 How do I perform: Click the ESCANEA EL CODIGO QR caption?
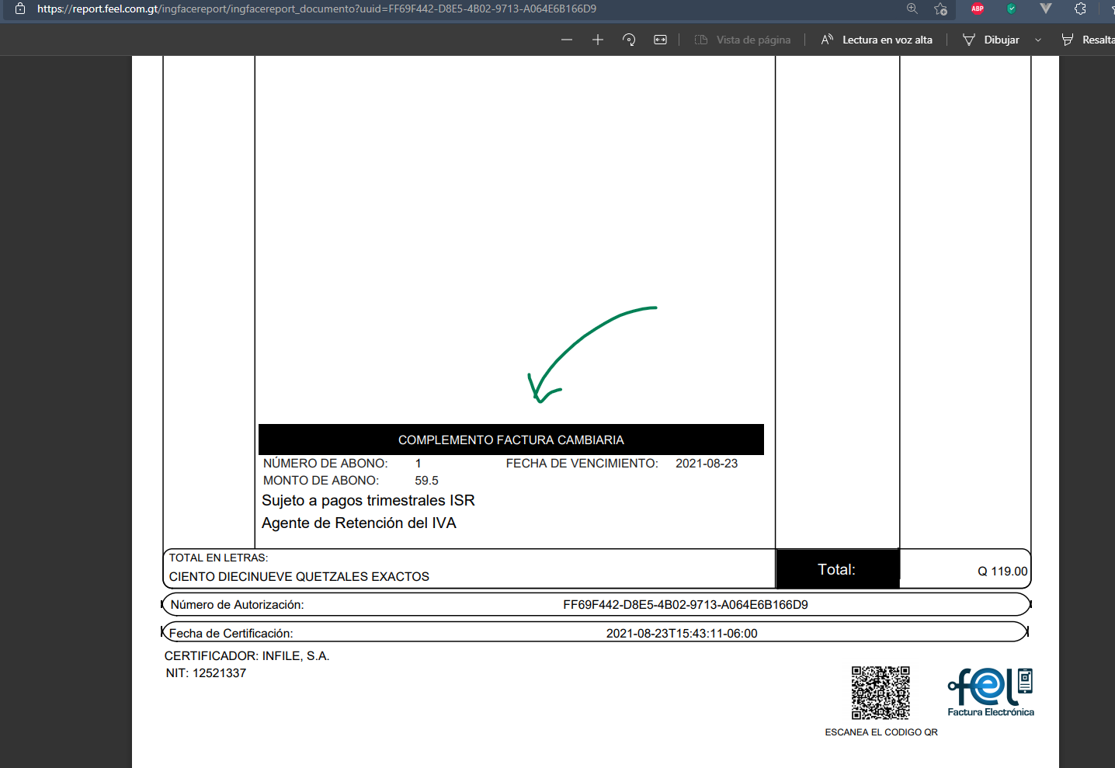pos(881,732)
